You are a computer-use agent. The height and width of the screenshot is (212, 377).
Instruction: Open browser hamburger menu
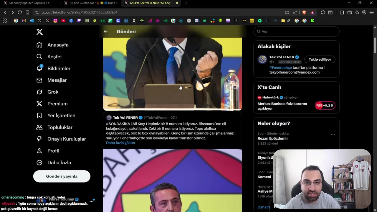pos(372,12)
